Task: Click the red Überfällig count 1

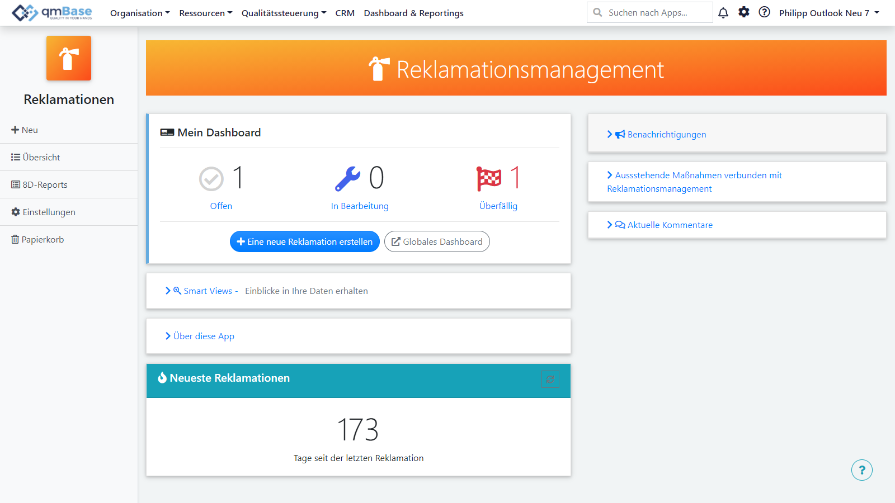Action: coord(515,178)
